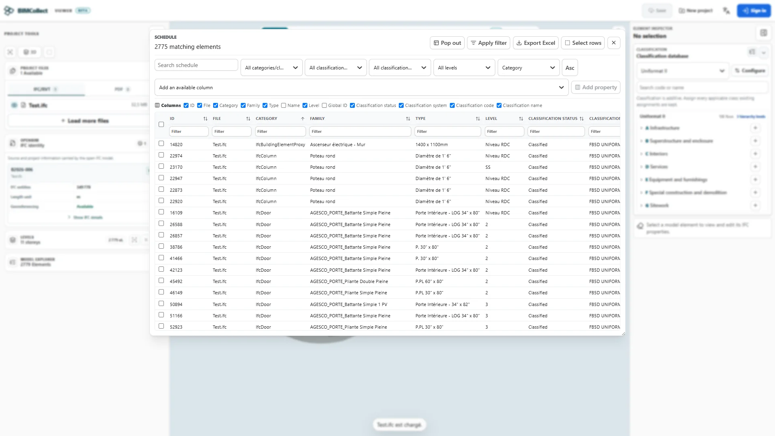Uncheck Classification status column checkbox

352,105
